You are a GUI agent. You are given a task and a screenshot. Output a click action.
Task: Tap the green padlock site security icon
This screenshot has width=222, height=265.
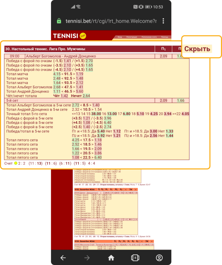tap(59, 21)
